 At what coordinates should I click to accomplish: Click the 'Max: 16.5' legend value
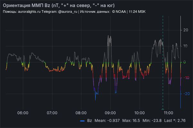(x=131, y=121)
